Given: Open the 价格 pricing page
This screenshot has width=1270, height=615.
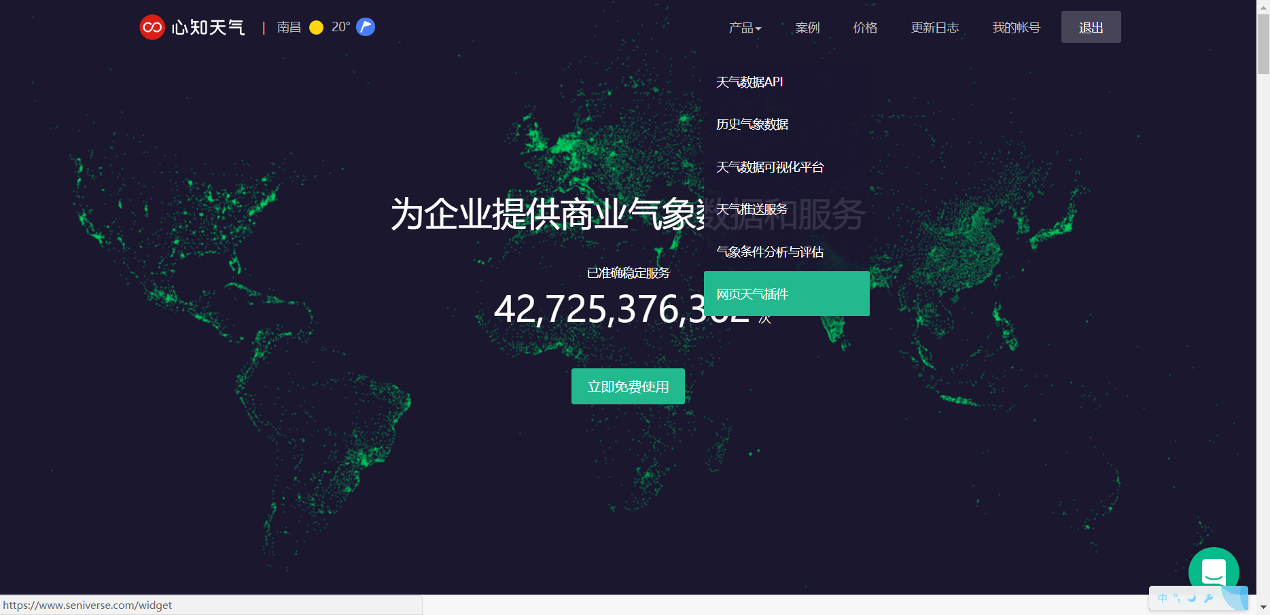Looking at the screenshot, I should coord(865,27).
